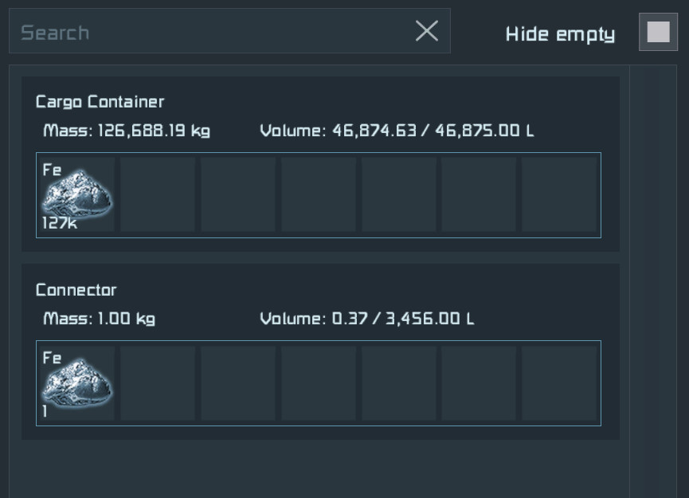This screenshot has width=689, height=498.
Task: Select the iron ore stack in Cargo Container
Action: click(76, 194)
